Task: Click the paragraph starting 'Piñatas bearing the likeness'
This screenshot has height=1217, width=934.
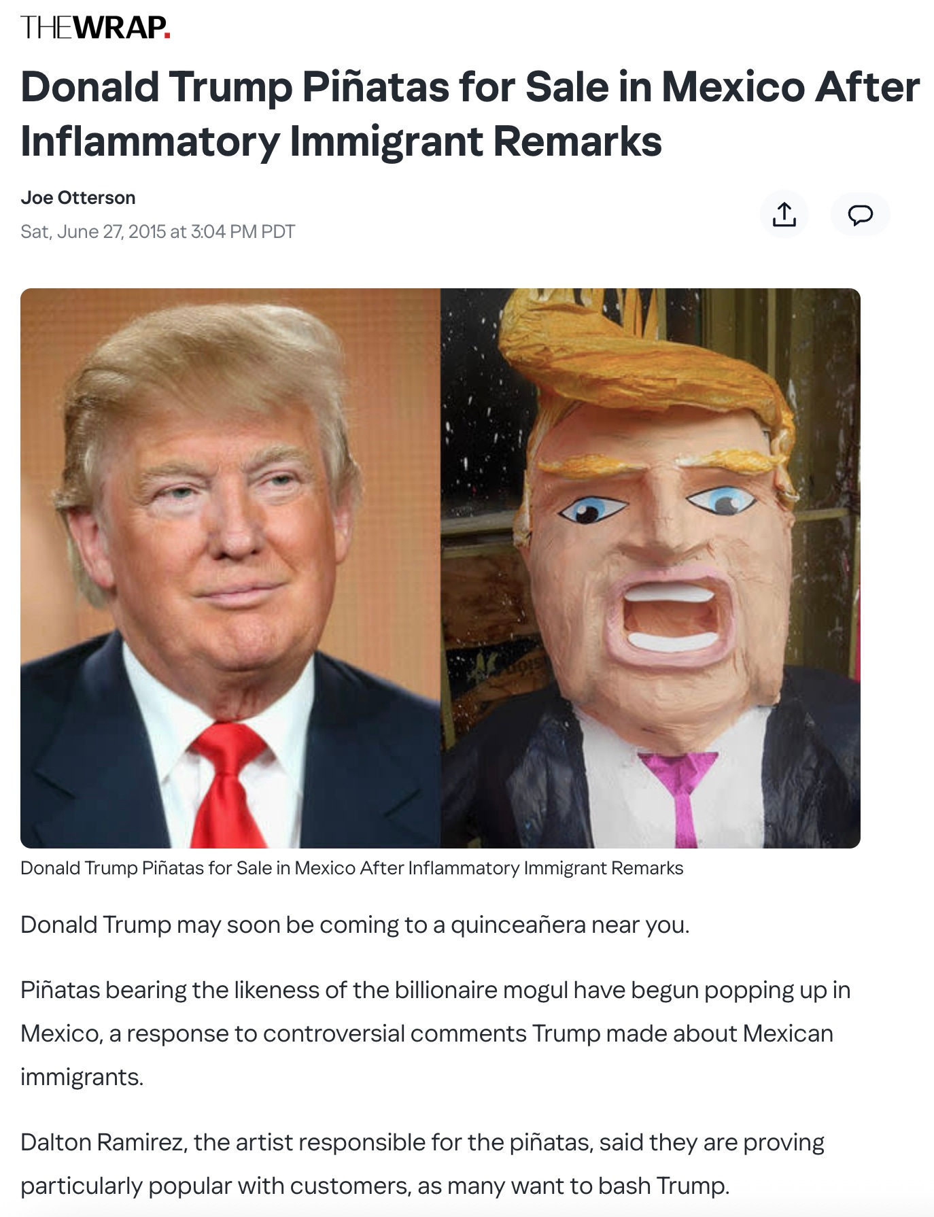Action: pos(435,1033)
